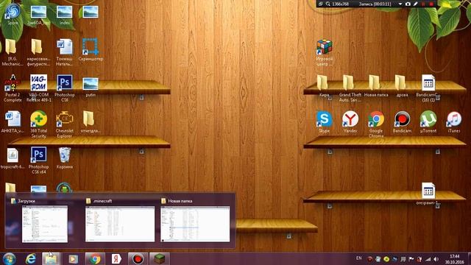The height and width of the screenshot is (265, 471).
Task: Open the Yandex Я taskbar icon
Action: [x=116, y=258]
